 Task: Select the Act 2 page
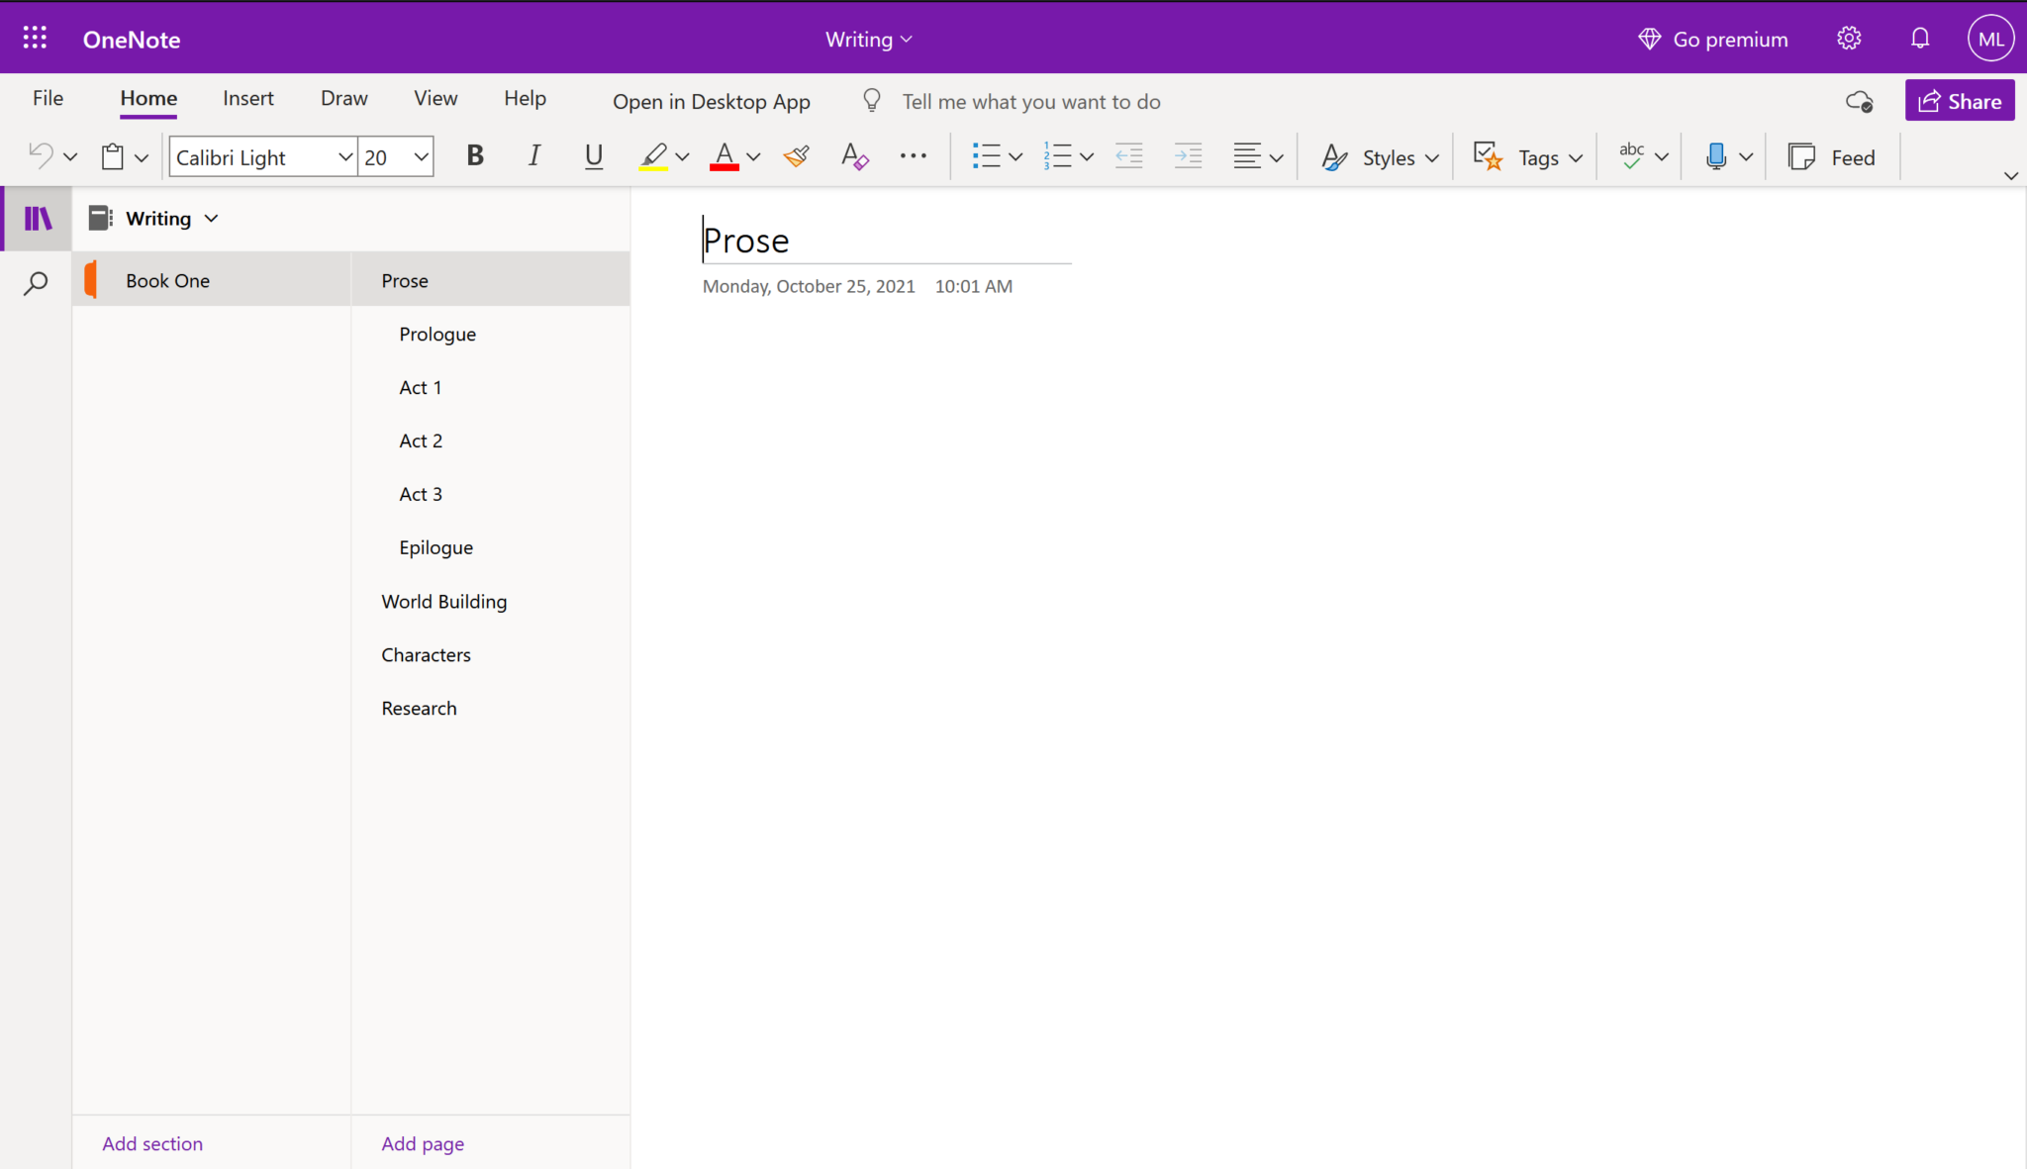point(421,439)
